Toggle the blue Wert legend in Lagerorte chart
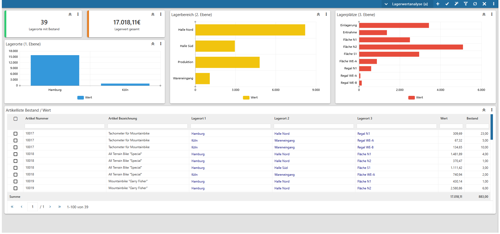This screenshot has width=500, height=234. point(85,97)
